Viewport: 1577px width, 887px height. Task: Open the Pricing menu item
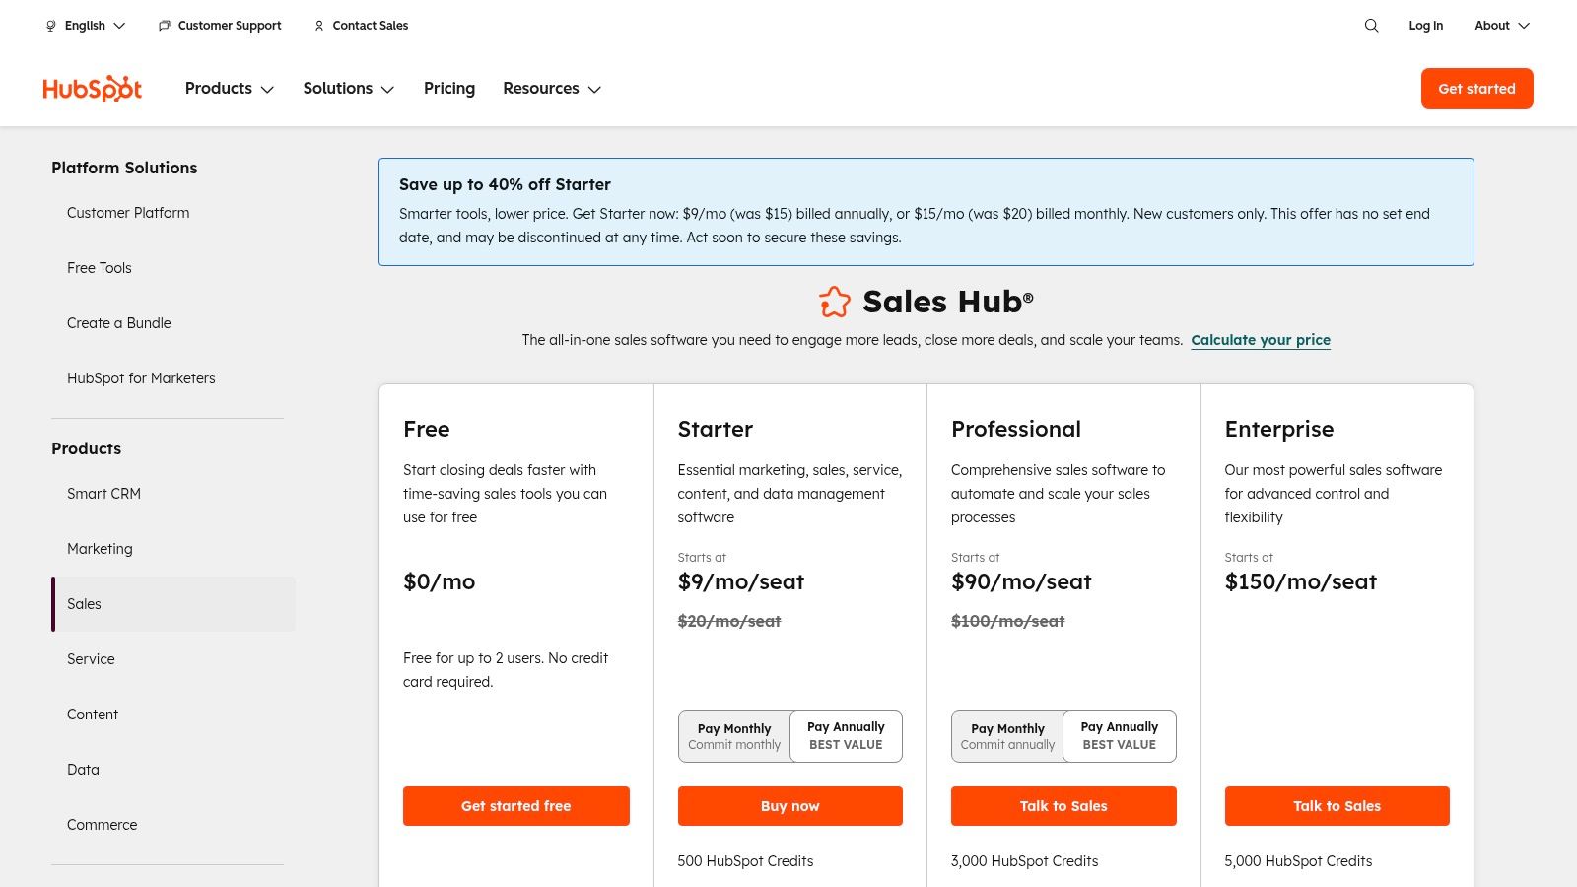(x=448, y=88)
